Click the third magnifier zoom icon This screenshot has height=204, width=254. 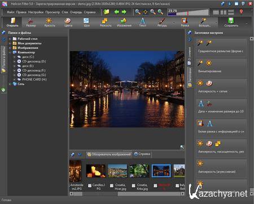[153, 12]
